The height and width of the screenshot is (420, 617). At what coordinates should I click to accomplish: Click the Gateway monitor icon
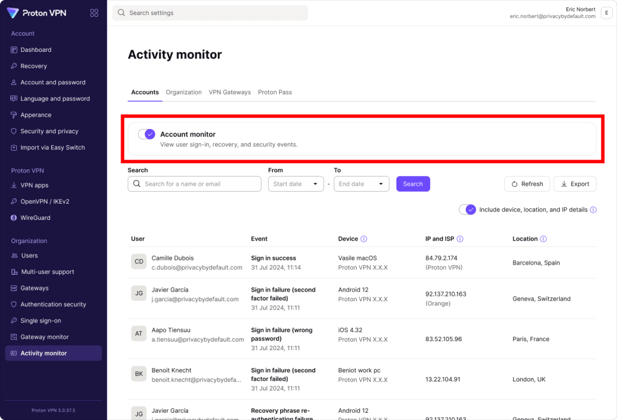(x=14, y=337)
